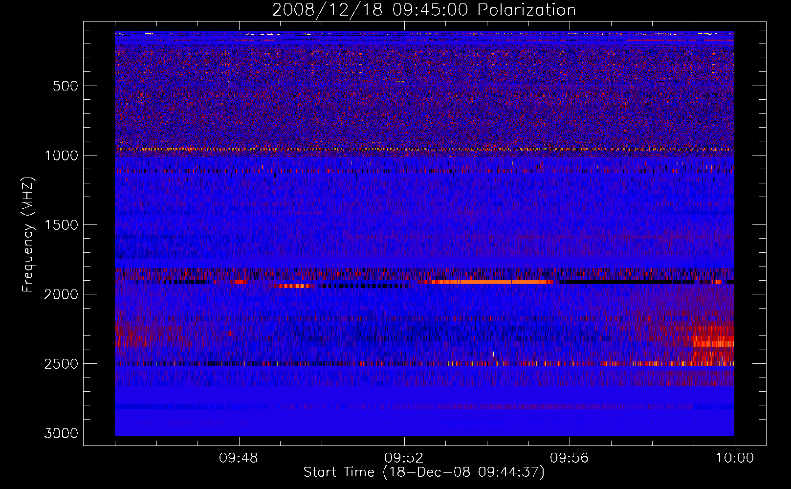Click the 09:56 time tick label
The width and height of the screenshot is (791, 489).
coord(569,458)
